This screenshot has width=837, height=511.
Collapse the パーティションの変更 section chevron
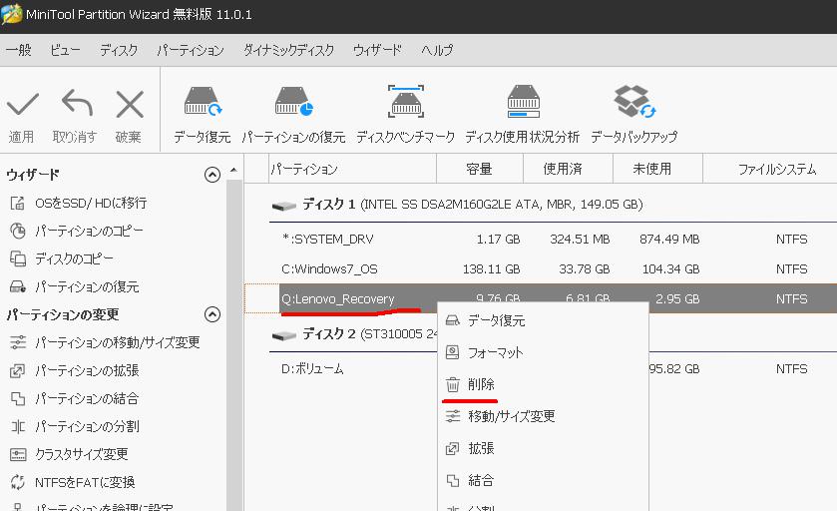point(212,314)
